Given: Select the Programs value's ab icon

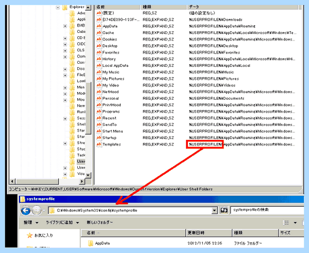Looking at the screenshot, I should [x=99, y=112].
